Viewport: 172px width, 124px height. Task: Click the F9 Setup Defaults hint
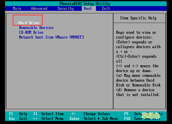click(x=143, y=114)
